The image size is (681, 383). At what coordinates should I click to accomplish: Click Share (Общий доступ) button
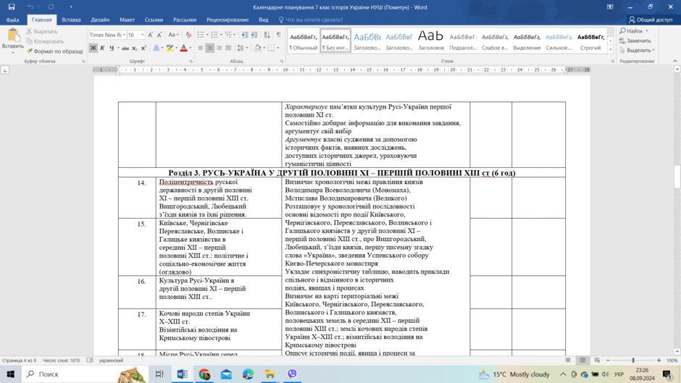(x=651, y=20)
